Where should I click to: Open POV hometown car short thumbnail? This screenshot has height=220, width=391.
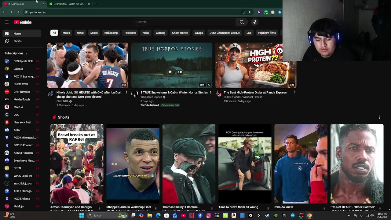pos(245,164)
